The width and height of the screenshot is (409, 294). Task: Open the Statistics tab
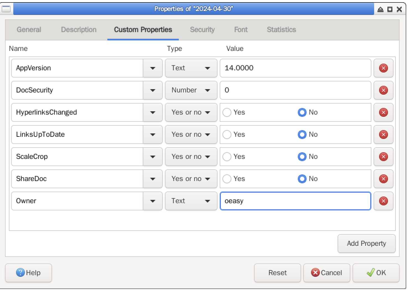tap(281, 30)
